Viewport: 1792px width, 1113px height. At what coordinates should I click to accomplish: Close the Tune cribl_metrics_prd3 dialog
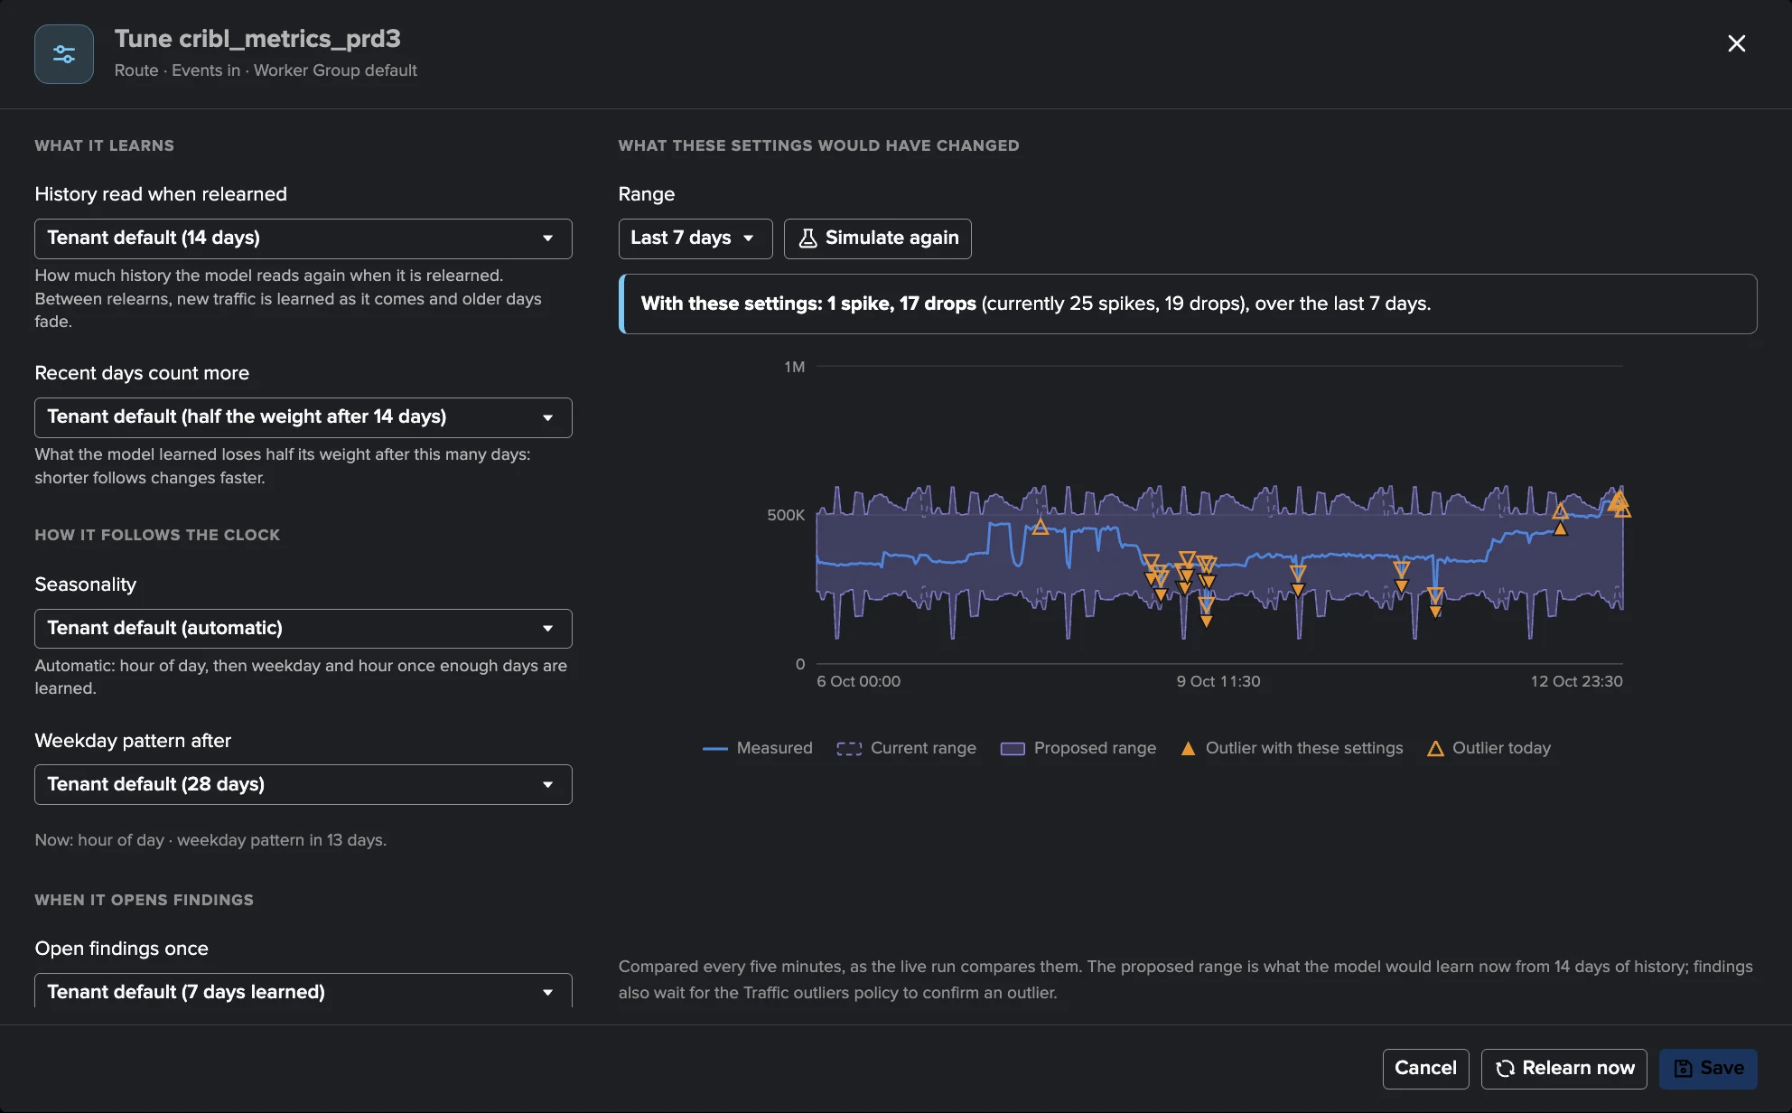coord(1736,43)
